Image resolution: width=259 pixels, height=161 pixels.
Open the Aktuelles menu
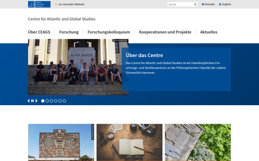(x=208, y=32)
